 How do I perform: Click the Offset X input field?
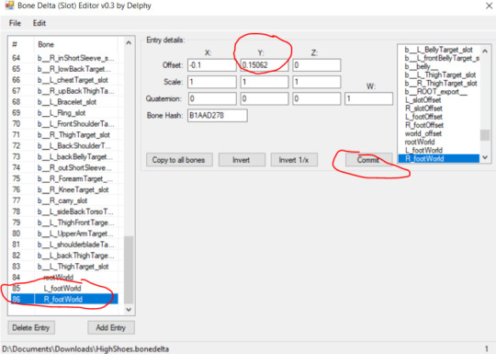click(x=211, y=65)
